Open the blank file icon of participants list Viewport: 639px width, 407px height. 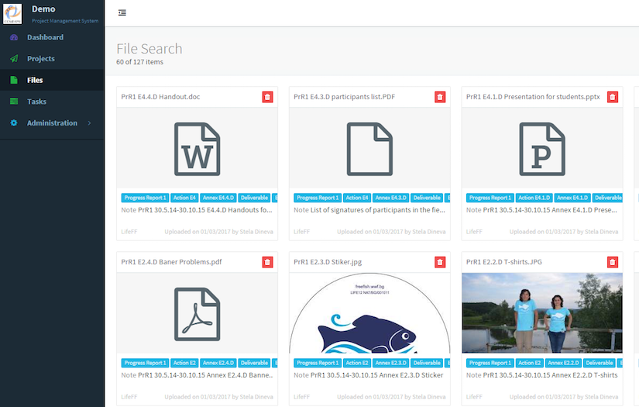point(369,150)
